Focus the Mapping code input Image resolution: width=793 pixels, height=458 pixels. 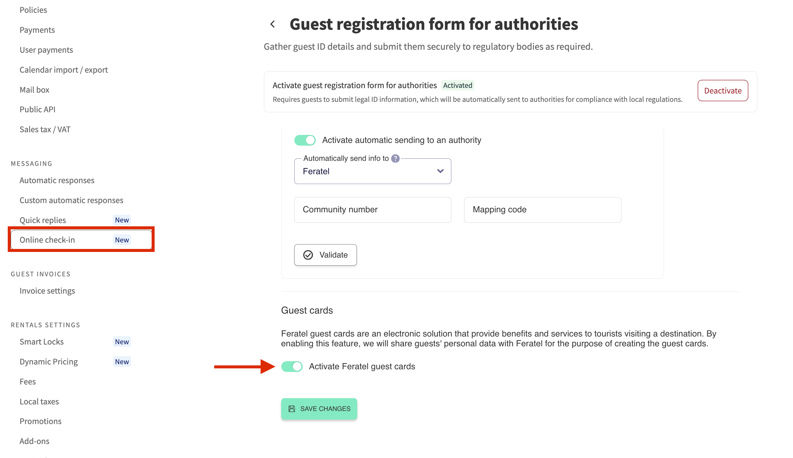[542, 210]
